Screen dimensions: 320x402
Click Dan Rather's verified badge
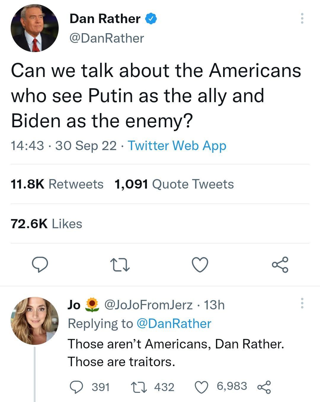click(x=151, y=18)
